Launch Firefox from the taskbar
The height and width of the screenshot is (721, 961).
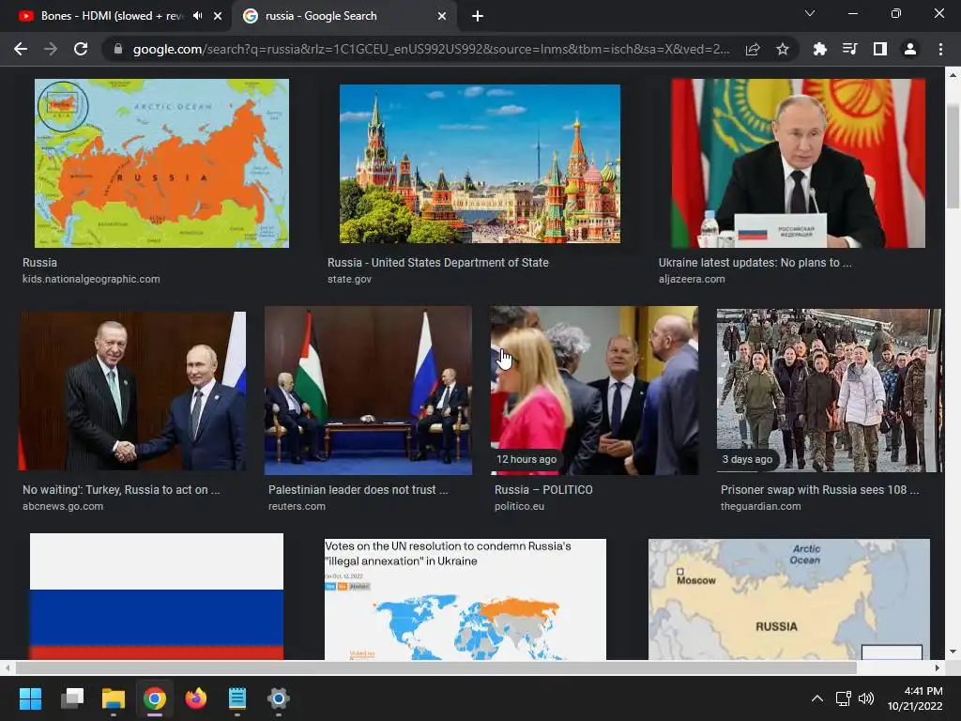(x=196, y=698)
